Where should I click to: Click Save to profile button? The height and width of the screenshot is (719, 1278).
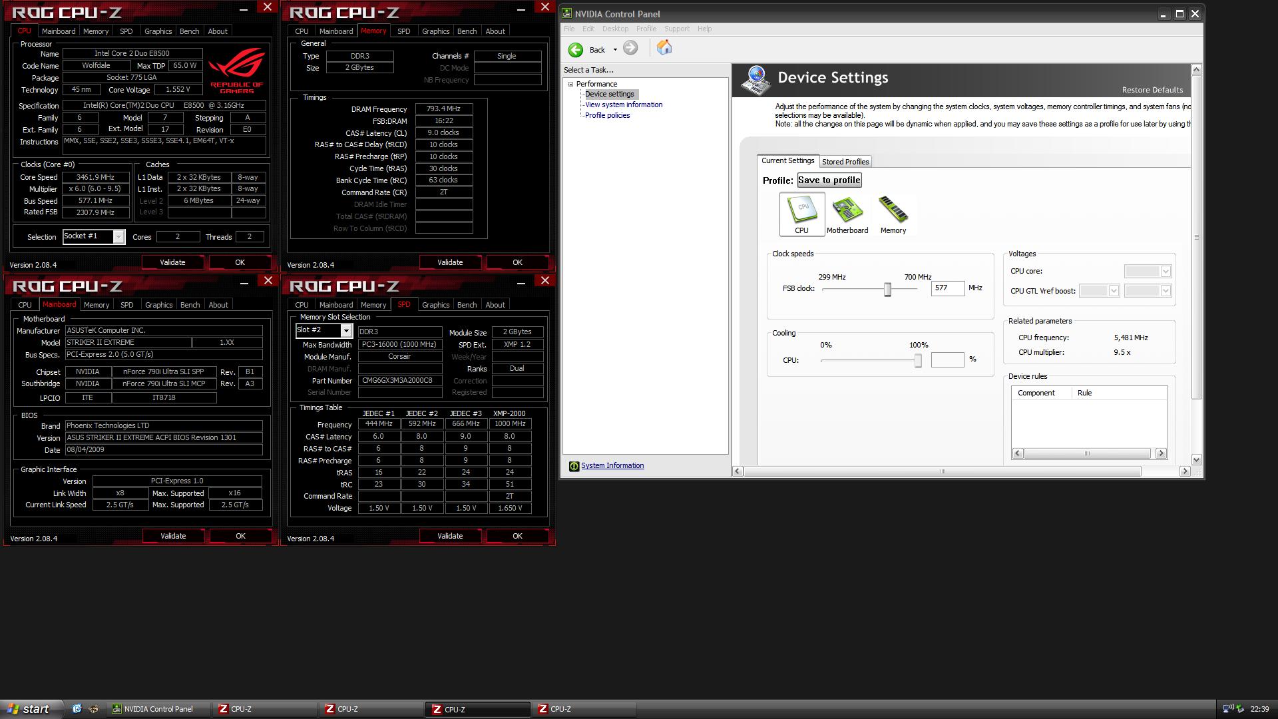(x=829, y=180)
